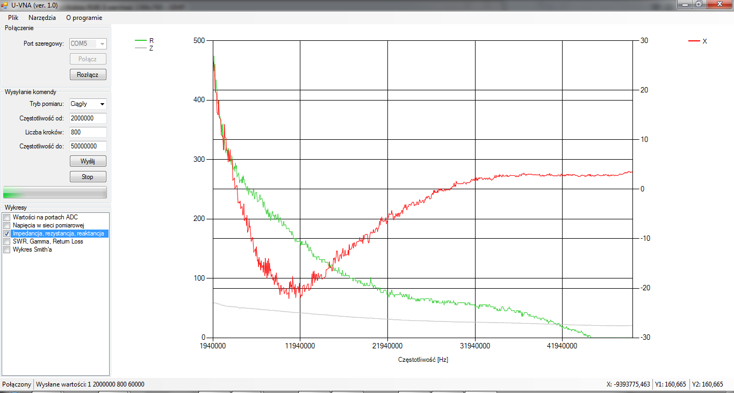The height and width of the screenshot is (393, 734).
Task: Open the O programie menu
Action: (84, 17)
